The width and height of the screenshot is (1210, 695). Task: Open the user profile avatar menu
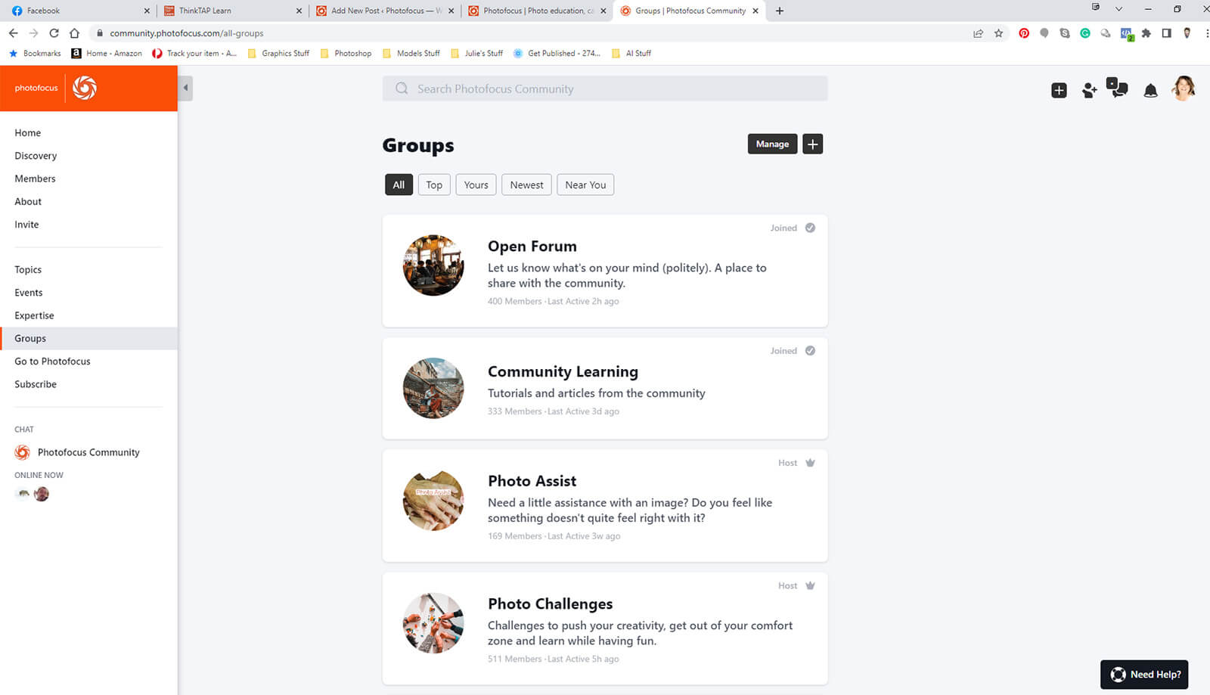pyautogui.click(x=1183, y=88)
